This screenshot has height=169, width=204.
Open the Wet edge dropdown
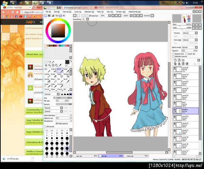pyautogui.click(x=190, y=40)
